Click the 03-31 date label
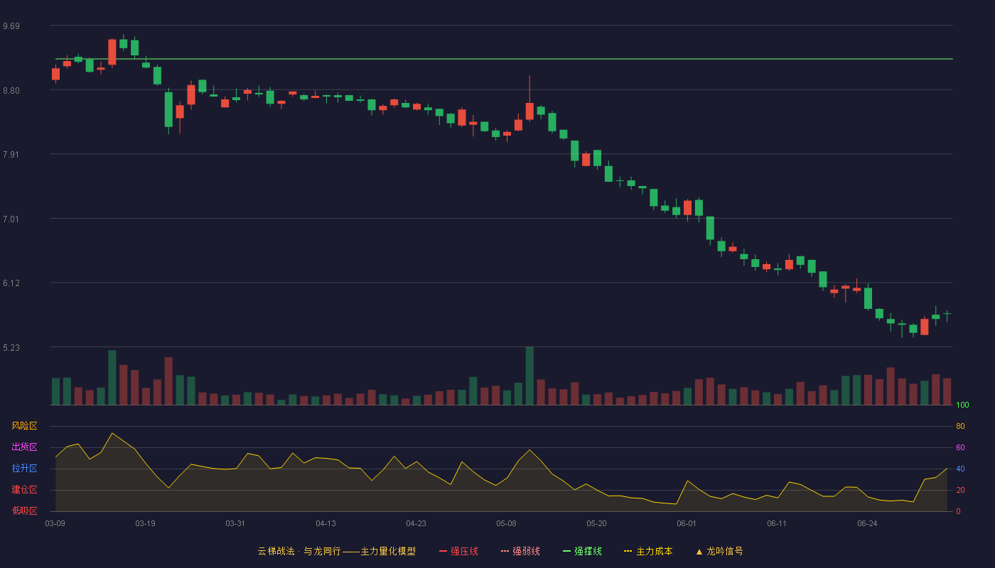This screenshot has height=568, width=995. click(235, 523)
